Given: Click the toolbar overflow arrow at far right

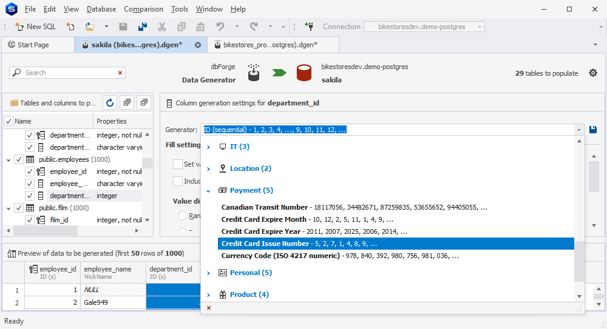Looking at the screenshot, I should 601,27.
